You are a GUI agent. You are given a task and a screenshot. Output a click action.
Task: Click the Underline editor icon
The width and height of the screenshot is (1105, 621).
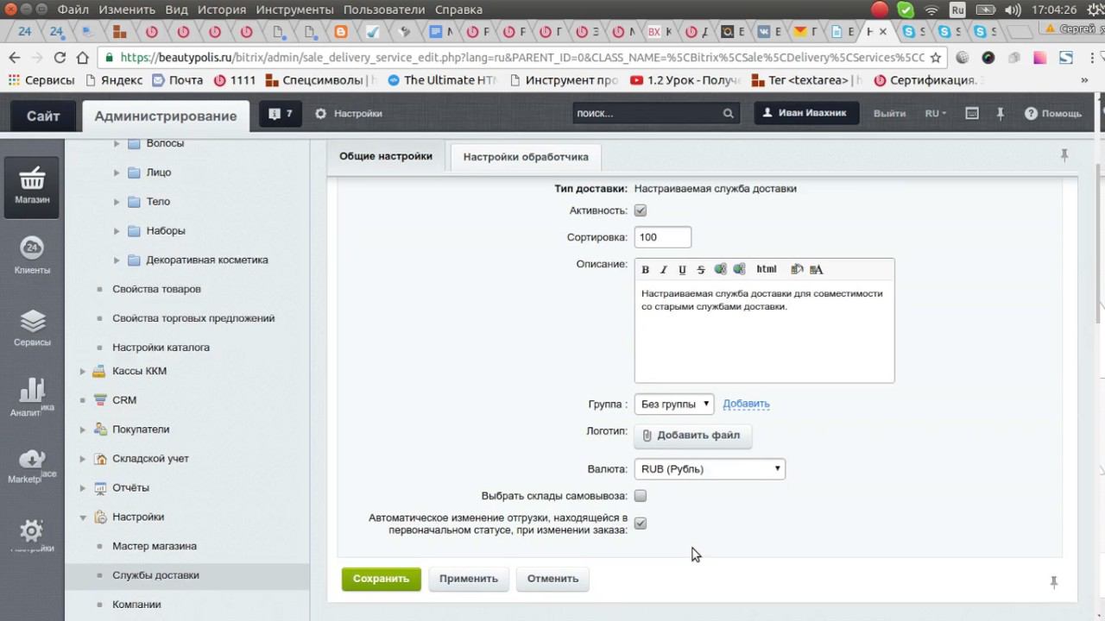pos(682,269)
